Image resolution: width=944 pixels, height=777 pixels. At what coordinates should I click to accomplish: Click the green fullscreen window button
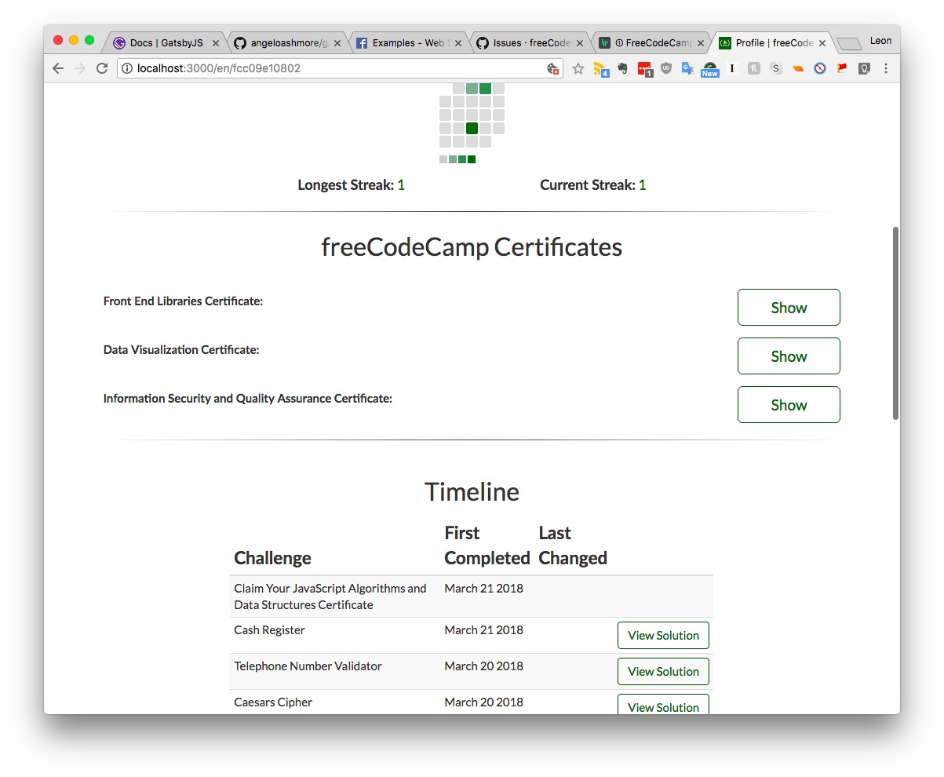click(89, 40)
